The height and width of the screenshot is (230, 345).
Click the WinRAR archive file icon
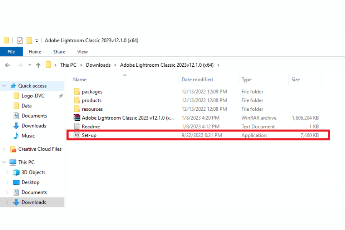pos(77,118)
